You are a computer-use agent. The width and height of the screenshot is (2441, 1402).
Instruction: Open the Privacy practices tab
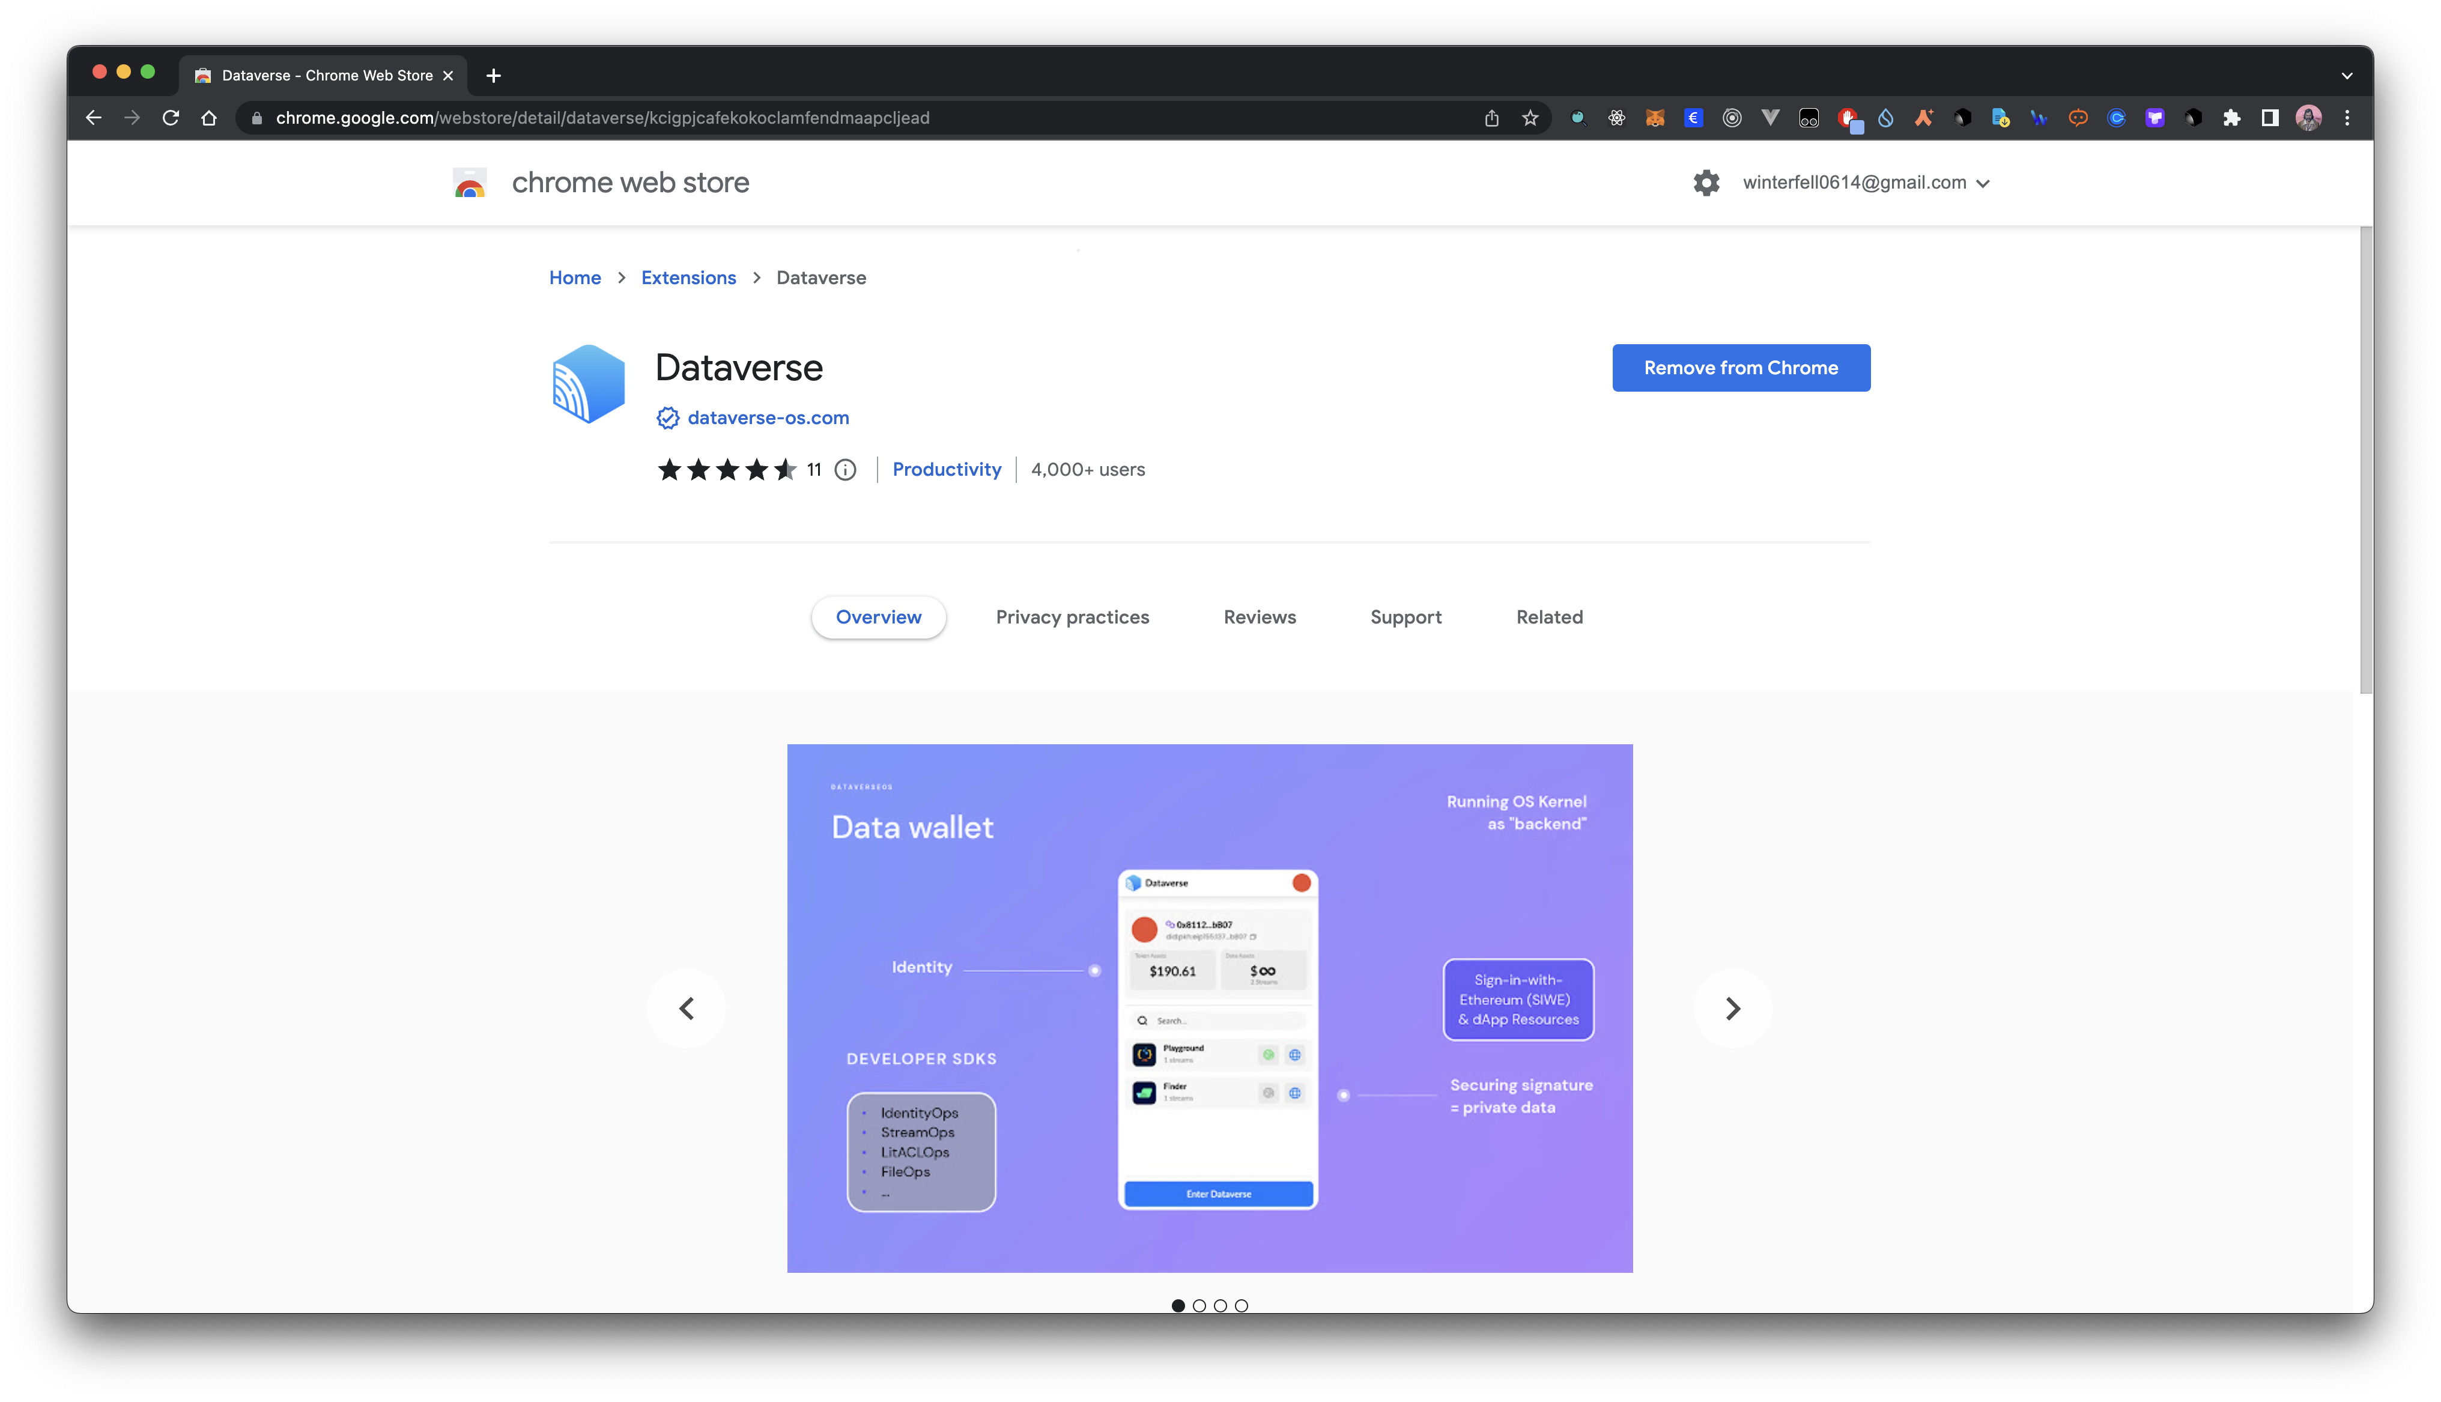pos(1072,618)
